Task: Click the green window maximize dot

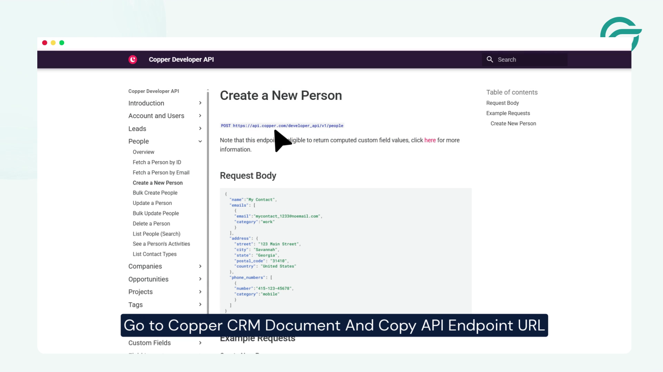Action: (x=62, y=43)
